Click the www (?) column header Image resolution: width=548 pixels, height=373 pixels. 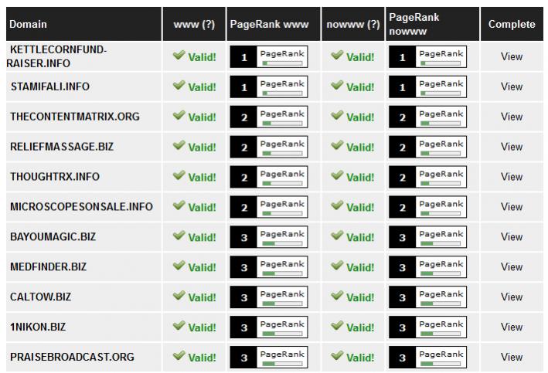(193, 24)
